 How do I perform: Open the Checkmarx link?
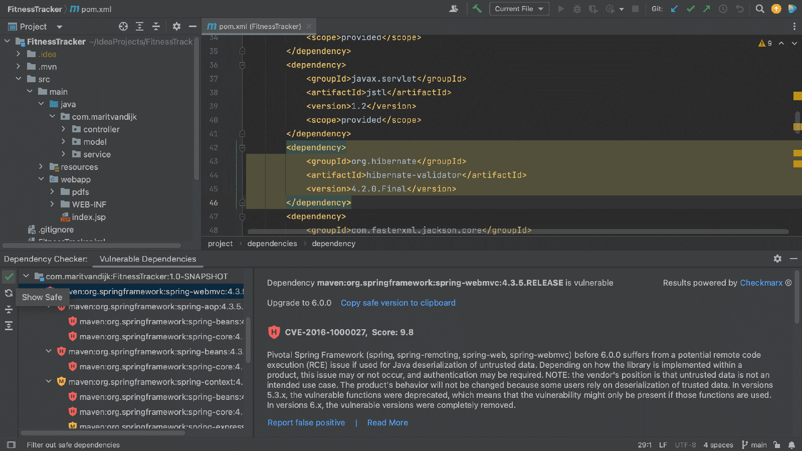click(x=761, y=283)
